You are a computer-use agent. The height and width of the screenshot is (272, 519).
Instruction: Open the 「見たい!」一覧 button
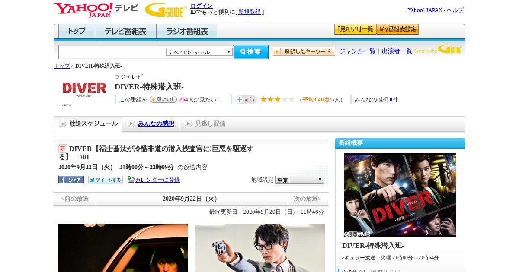(x=355, y=29)
